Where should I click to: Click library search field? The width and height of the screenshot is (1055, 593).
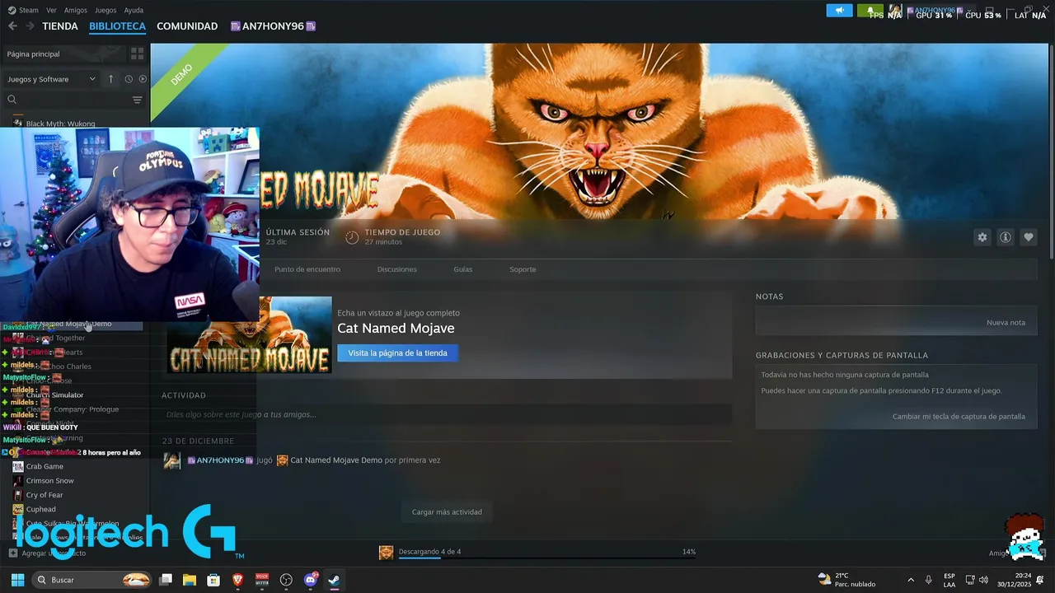[x=74, y=100]
